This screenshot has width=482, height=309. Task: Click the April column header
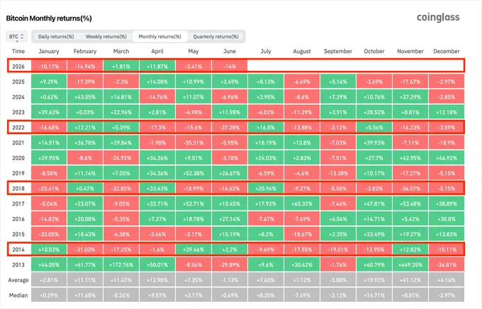[157, 51]
